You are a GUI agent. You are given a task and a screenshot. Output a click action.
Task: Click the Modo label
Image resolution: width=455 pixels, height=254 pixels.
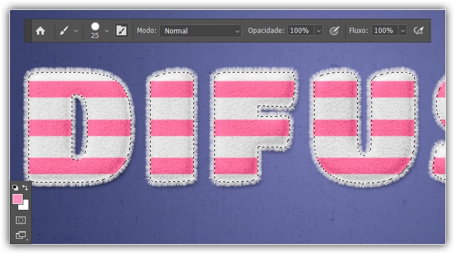pos(147,31)
